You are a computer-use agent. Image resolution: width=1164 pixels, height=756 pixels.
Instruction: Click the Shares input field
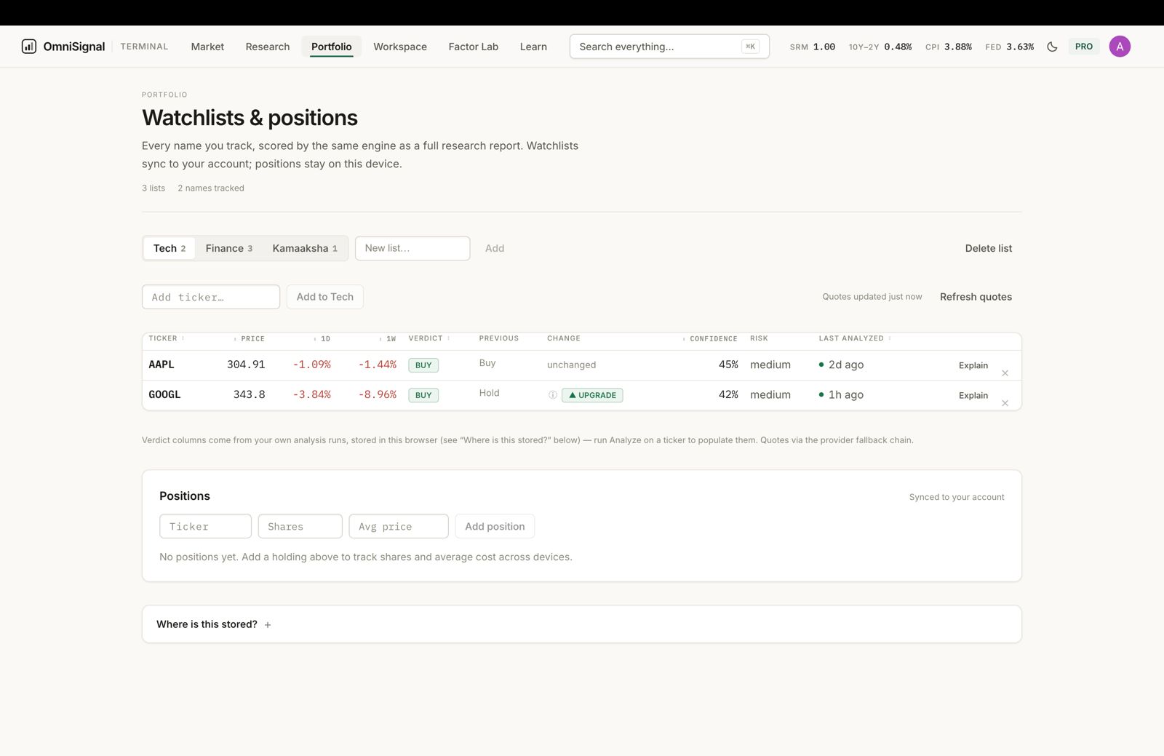[x=300, y=526]
